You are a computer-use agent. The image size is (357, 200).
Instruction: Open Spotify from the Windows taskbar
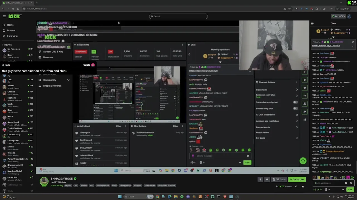pos(182,197)
